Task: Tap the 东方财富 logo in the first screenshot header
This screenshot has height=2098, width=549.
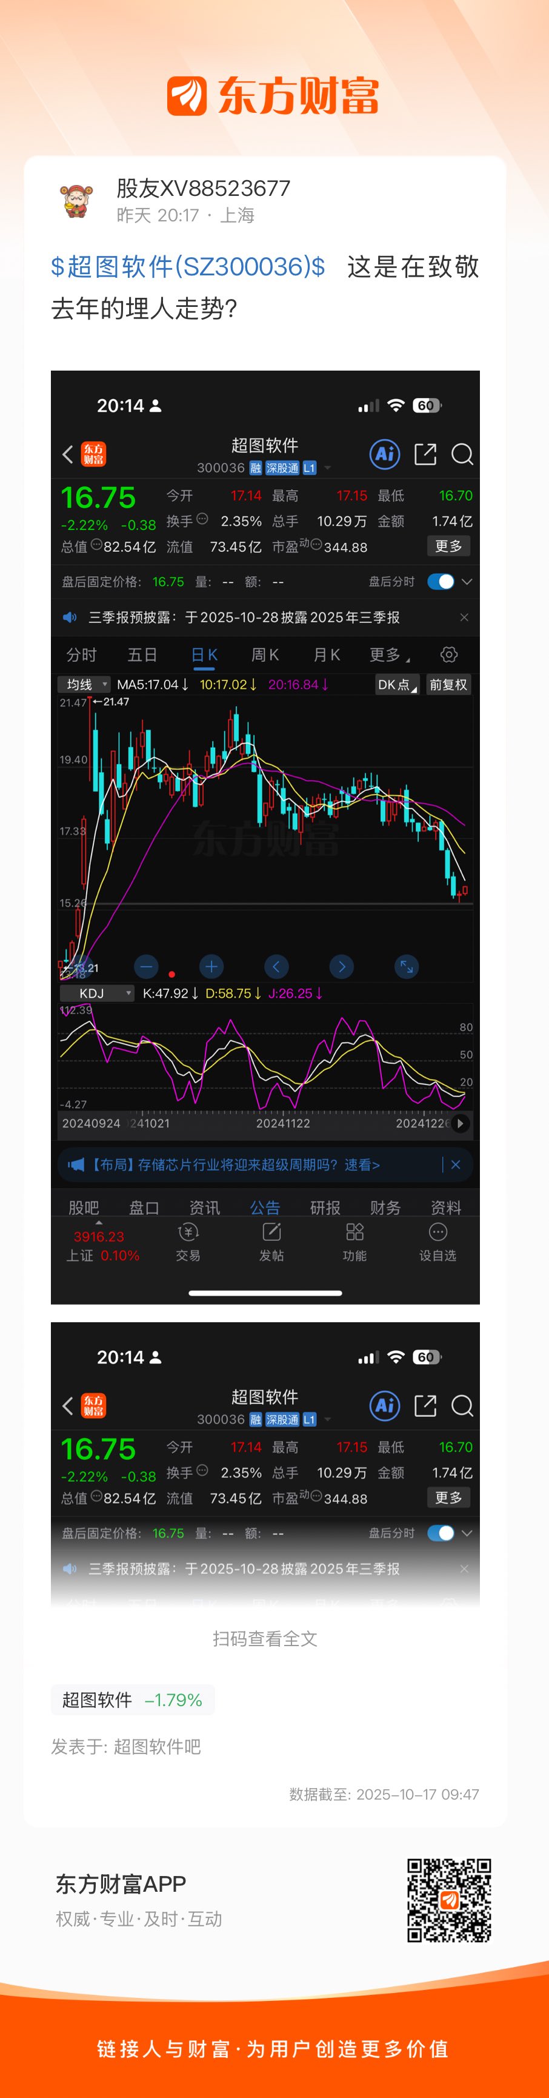Action: (x=93, y=454)
